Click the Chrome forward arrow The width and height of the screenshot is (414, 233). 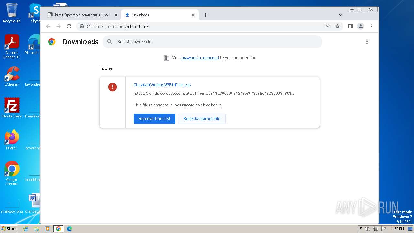click(x=59, y=27)
